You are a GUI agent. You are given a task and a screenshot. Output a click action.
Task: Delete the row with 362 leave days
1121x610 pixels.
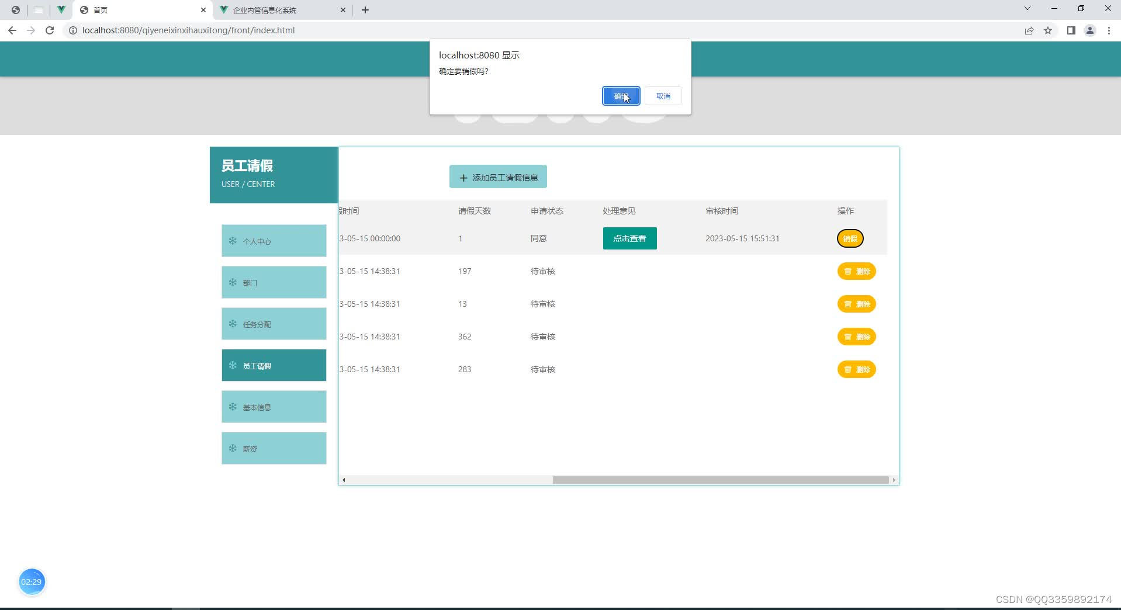[856, 337]
